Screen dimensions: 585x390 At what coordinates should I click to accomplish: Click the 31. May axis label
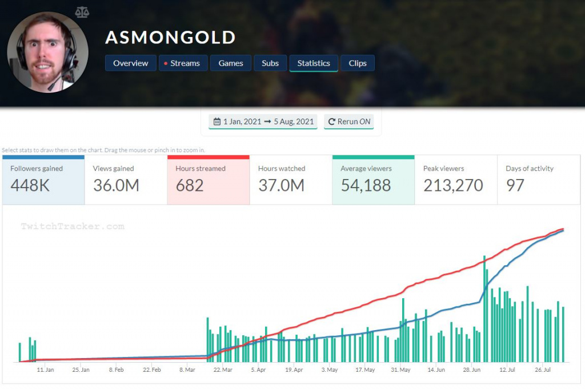point(400,370)
